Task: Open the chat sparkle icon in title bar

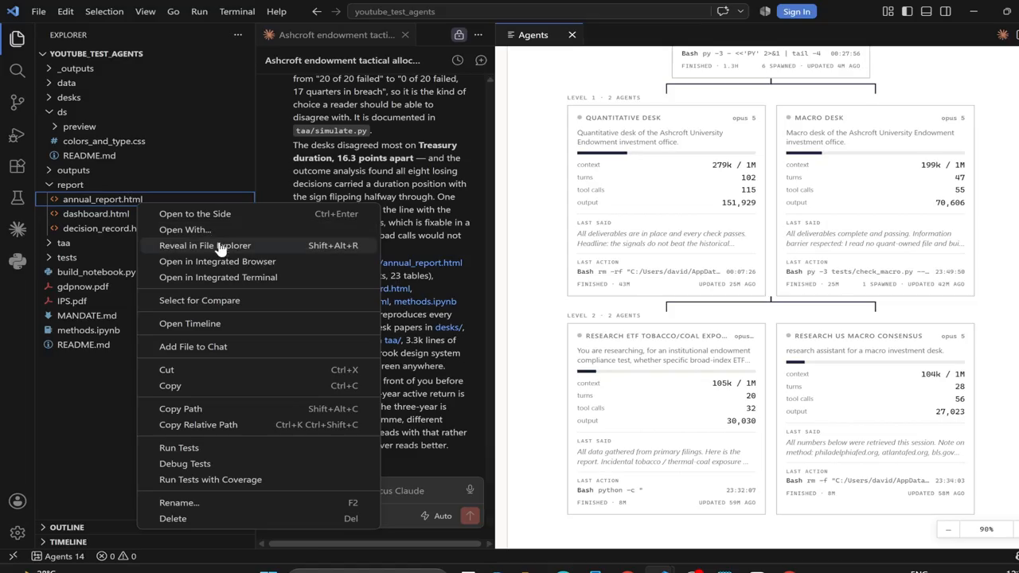Action: (723, 12)
